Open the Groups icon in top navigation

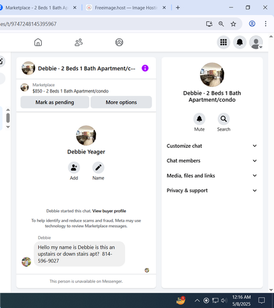pyautogui.click(x=119, y=43)
